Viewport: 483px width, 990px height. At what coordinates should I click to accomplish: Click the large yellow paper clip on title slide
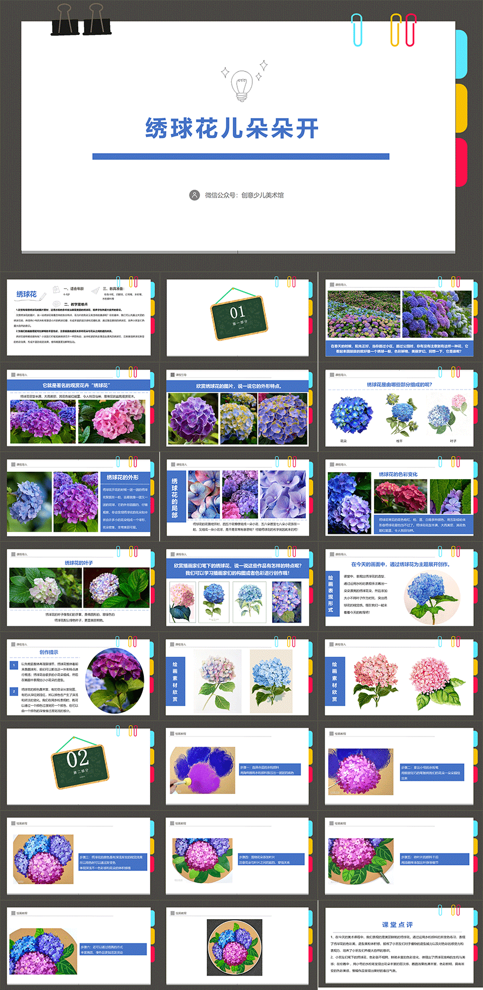tap(396, 30)
